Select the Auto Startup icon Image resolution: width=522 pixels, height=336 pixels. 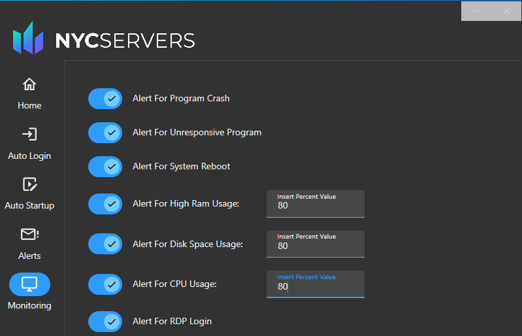tap(29, 184)
